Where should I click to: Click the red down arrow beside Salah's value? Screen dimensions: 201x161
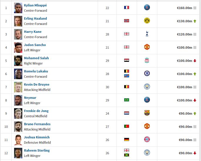[195, 61]
